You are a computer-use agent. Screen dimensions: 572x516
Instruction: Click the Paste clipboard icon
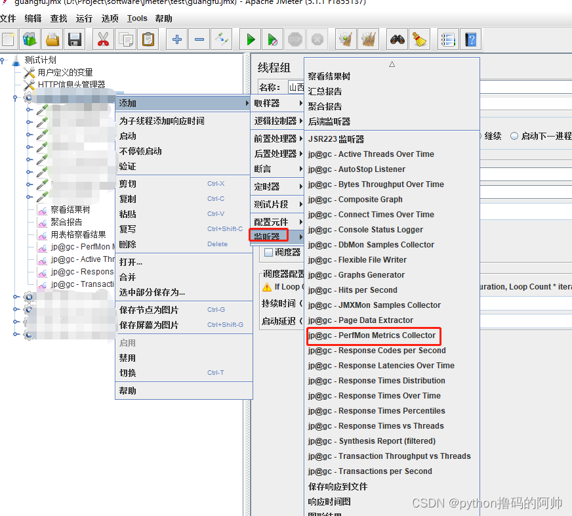[148, 39]
